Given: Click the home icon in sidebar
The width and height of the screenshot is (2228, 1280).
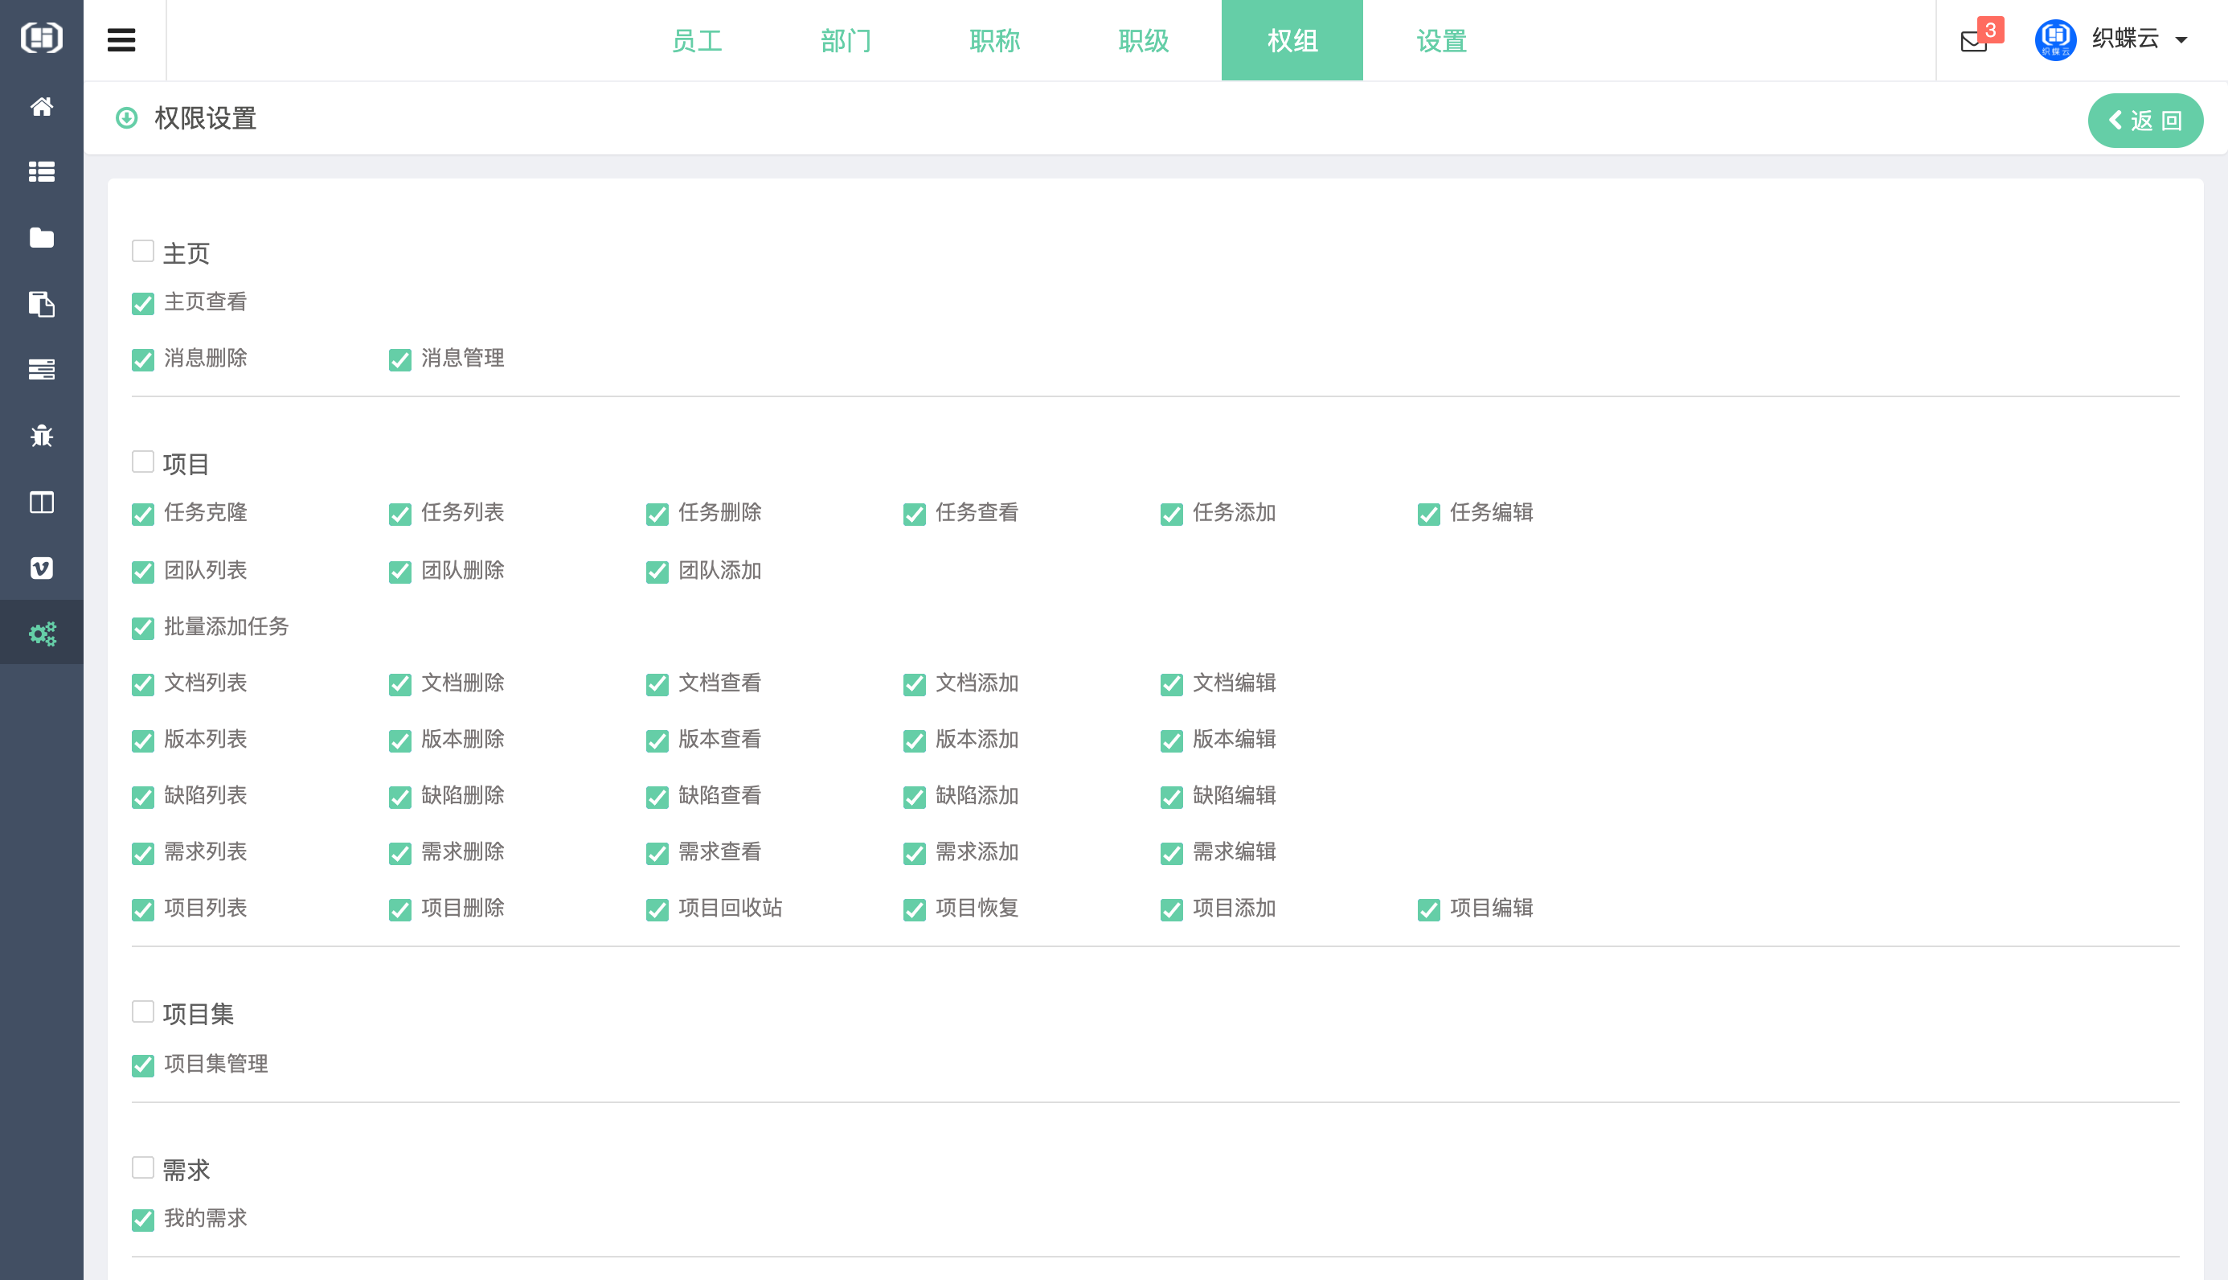Looking at the screenshot, I should pyautogui.click(x=41, y=106).
